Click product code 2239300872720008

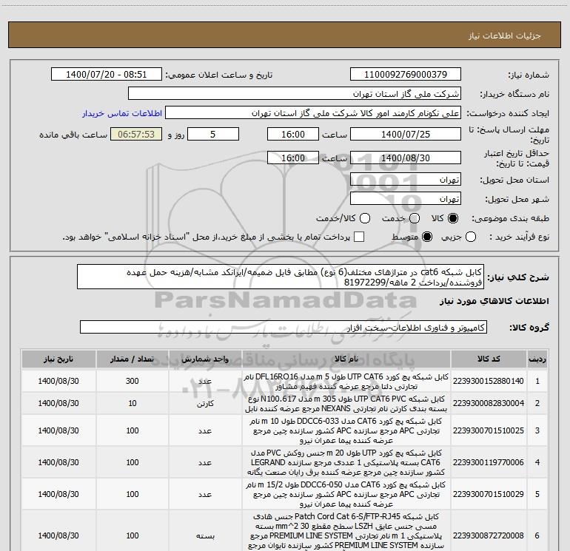pos(489,535)
